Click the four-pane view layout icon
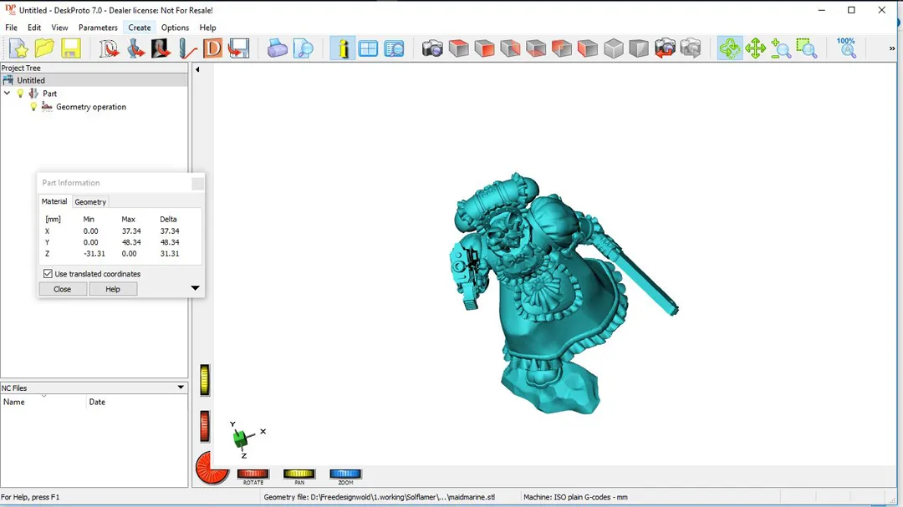Image resolution: width=903 pixels, height=507 pixels. tap(368, 48)
